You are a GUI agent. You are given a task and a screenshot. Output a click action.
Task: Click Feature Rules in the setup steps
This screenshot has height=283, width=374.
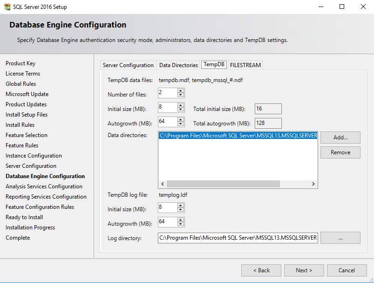tap(22, 145)
